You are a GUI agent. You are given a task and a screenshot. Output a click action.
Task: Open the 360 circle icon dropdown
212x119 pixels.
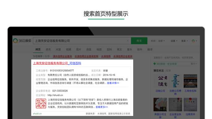coord(194,41)
